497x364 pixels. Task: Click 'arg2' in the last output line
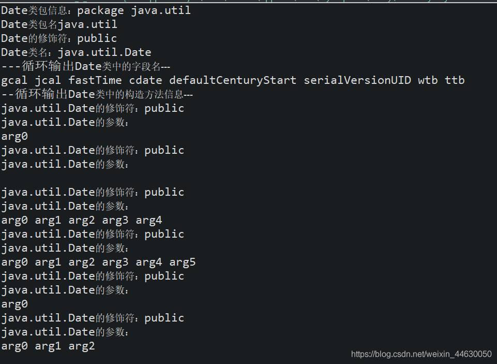coord(82,346)
